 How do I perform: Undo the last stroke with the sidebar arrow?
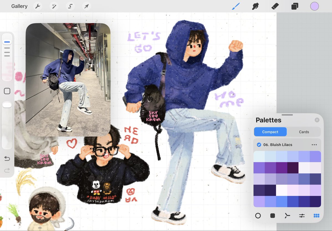7,158
